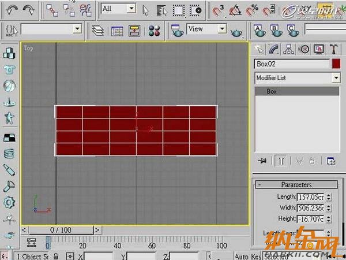Switch to the Hierarchy panel tab
Screen dimensions: 346x260
pyautogui.click(x=289, y=49)
